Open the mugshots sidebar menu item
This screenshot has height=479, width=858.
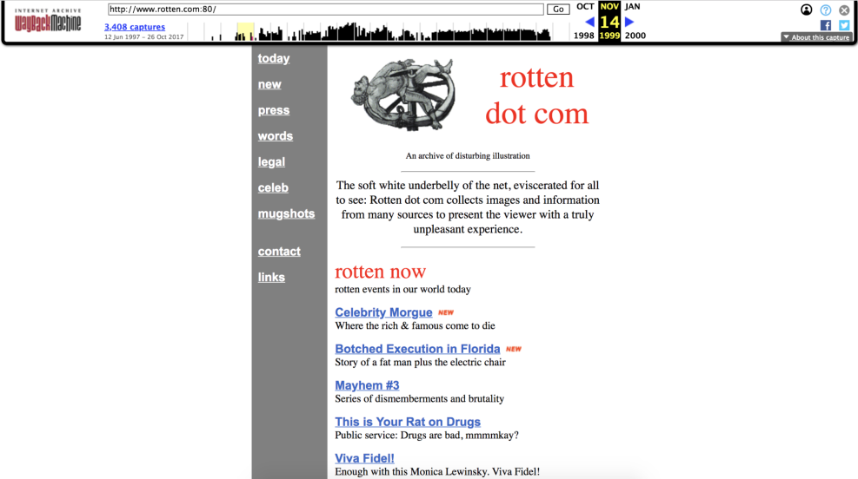click(x=286, y=213)
